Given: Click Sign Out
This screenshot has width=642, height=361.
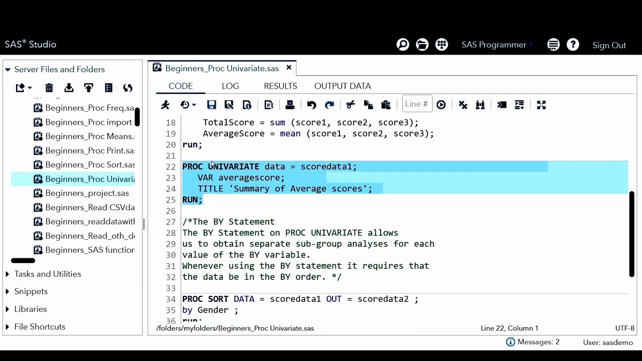Looking at the screenshot, I should coord(609,45).
